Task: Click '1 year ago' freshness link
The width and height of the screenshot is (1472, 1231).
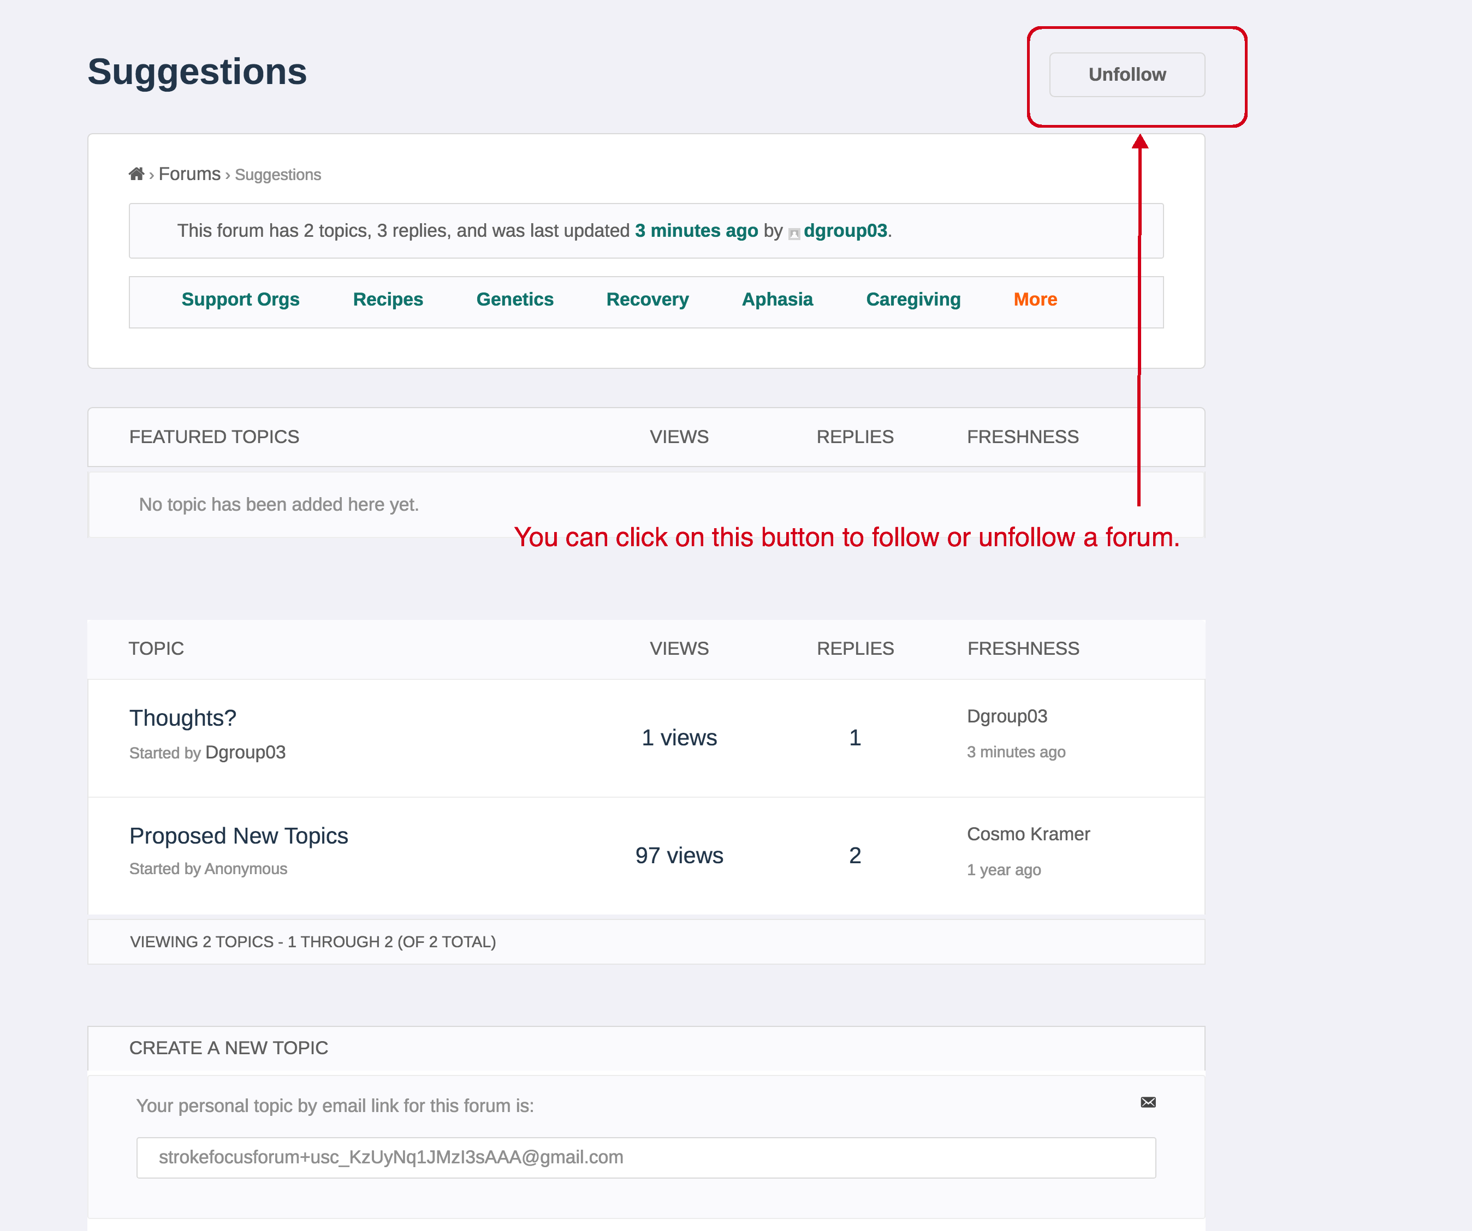Action: tap(1004, 869)
